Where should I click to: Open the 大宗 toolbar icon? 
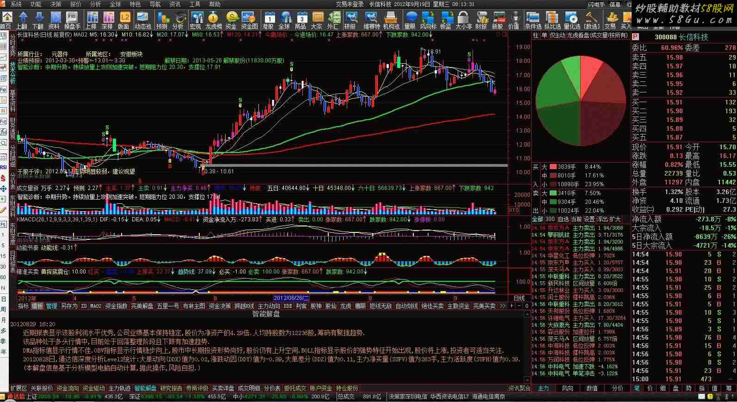click(317, 20)
